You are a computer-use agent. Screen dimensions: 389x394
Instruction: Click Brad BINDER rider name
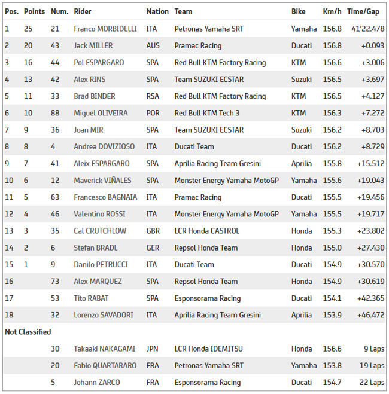95,96
